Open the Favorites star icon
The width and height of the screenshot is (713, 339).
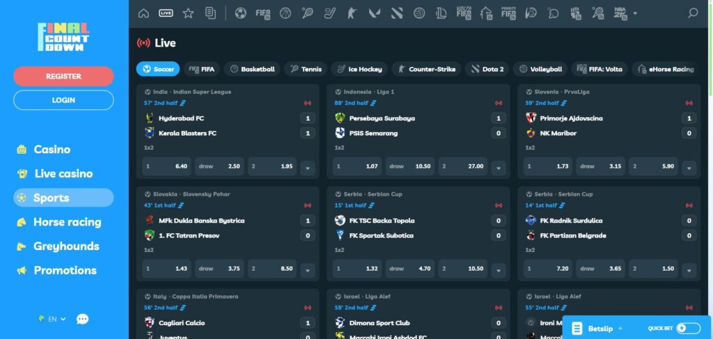point(188,13)
